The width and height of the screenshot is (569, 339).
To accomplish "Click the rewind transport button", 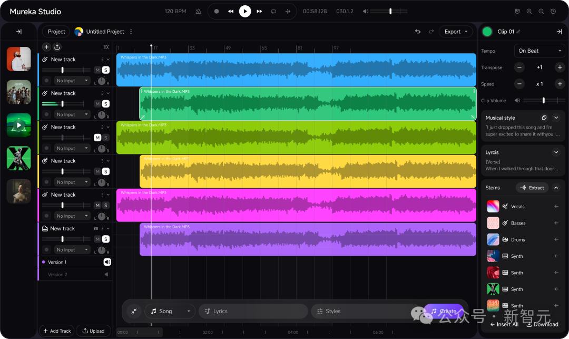I will 231,11.
